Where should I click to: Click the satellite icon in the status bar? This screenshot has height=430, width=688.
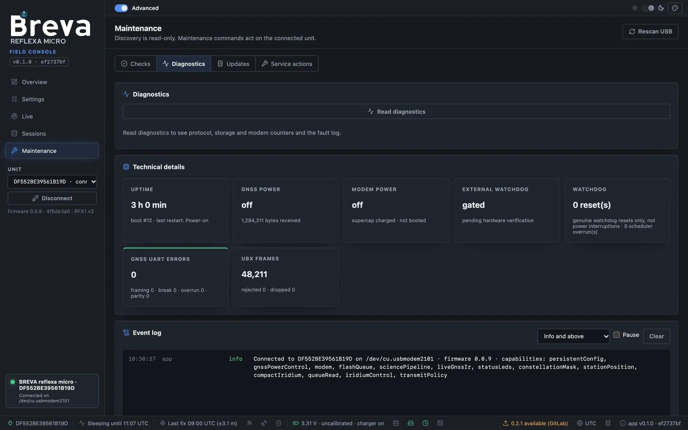tap(249, 423)
